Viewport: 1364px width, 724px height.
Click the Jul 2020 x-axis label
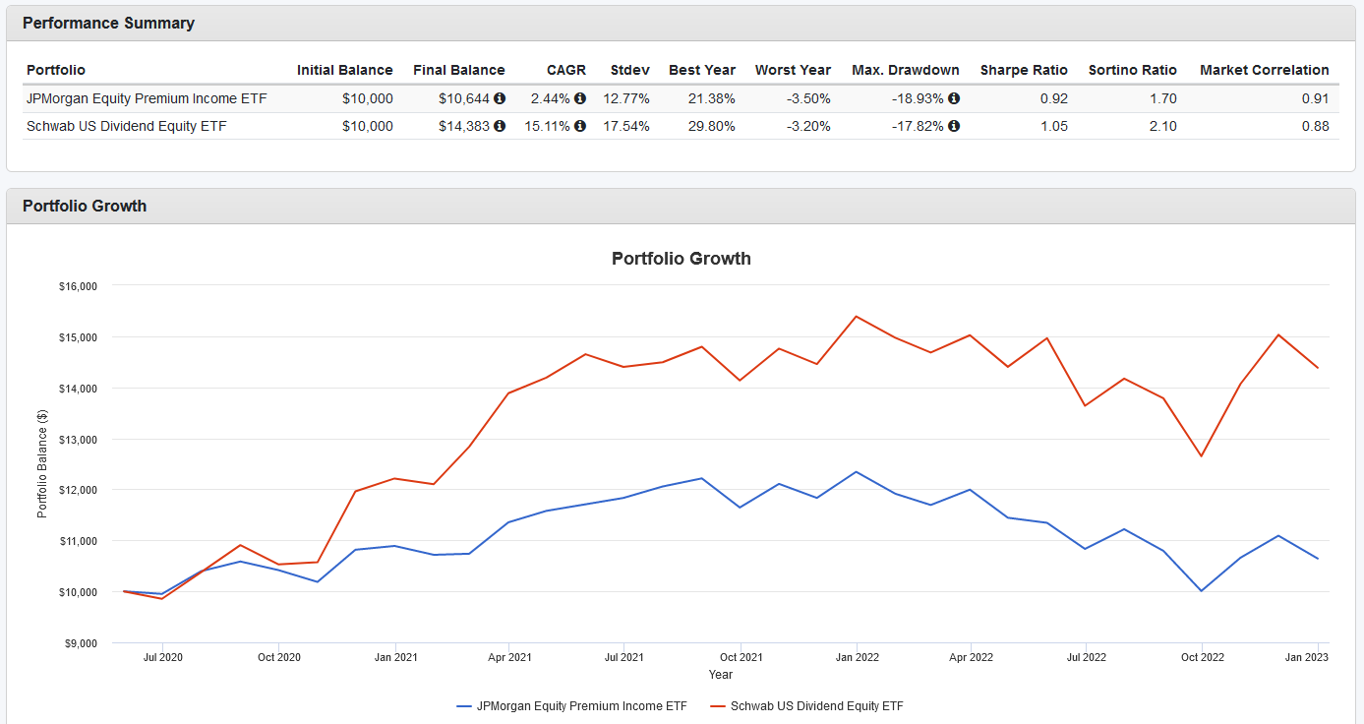pos(163,656)
